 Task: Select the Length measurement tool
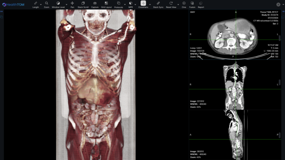pyautogui.click(x=36, y=4)
